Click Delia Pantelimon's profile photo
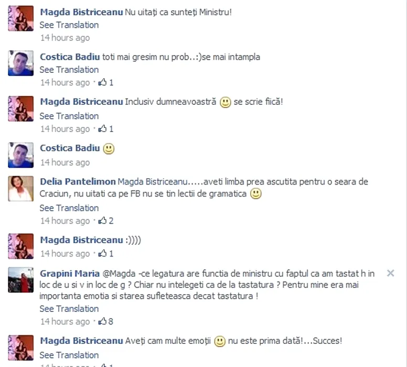 pyautogui.click(x=21, y=188)
